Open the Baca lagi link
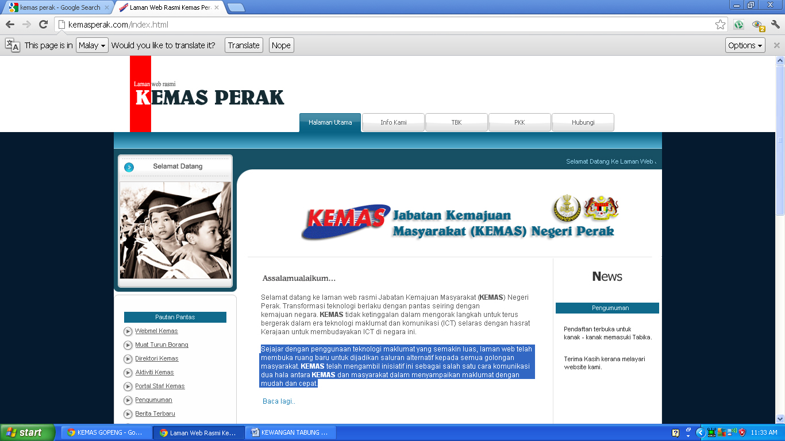Viewport: 785px width, 441px height. 278,401
